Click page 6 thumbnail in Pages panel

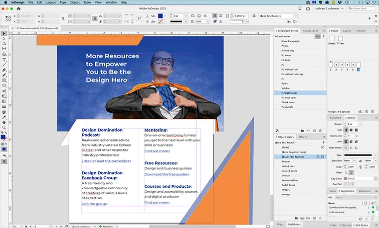(359, 65)
